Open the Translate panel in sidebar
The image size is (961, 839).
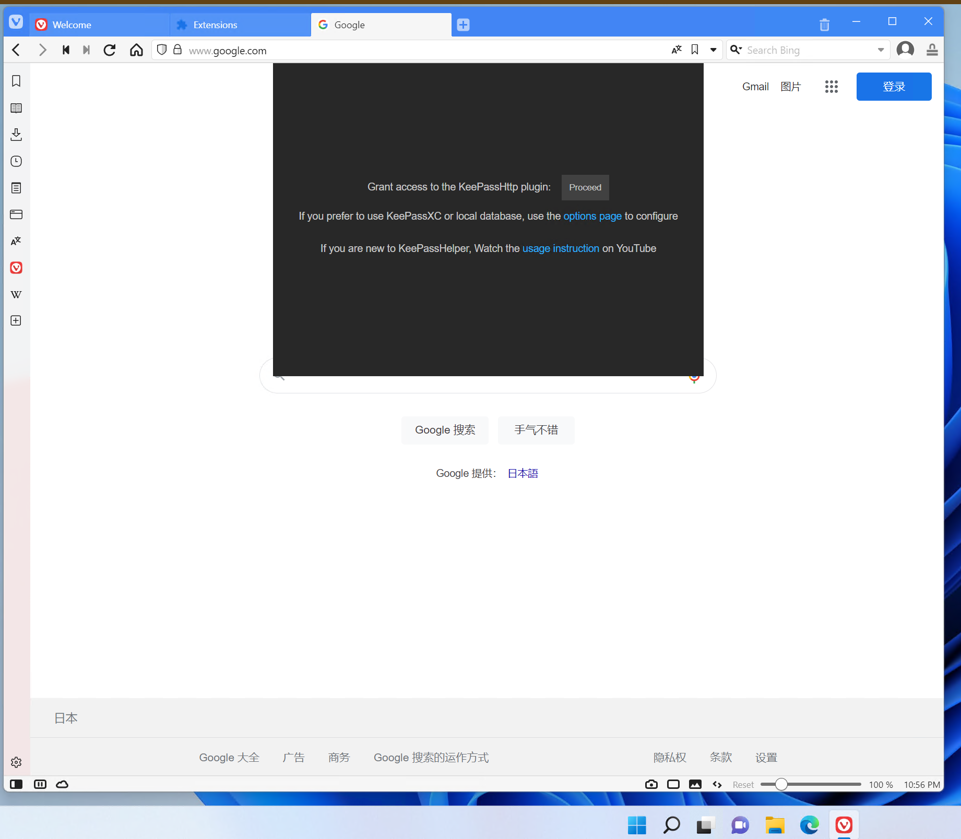(x=16, y=241)
